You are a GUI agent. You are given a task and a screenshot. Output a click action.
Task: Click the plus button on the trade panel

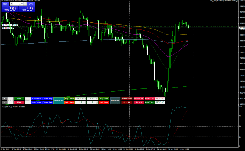tap(4, 99)
